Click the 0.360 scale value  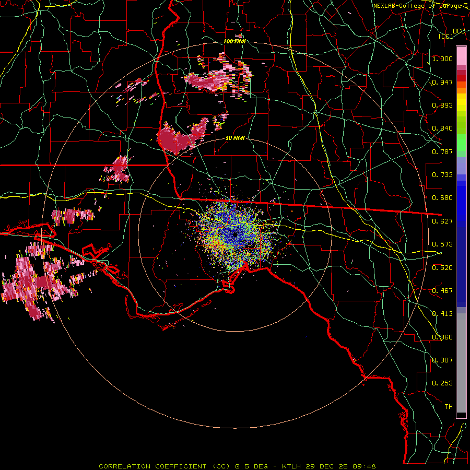coord(442,337)
